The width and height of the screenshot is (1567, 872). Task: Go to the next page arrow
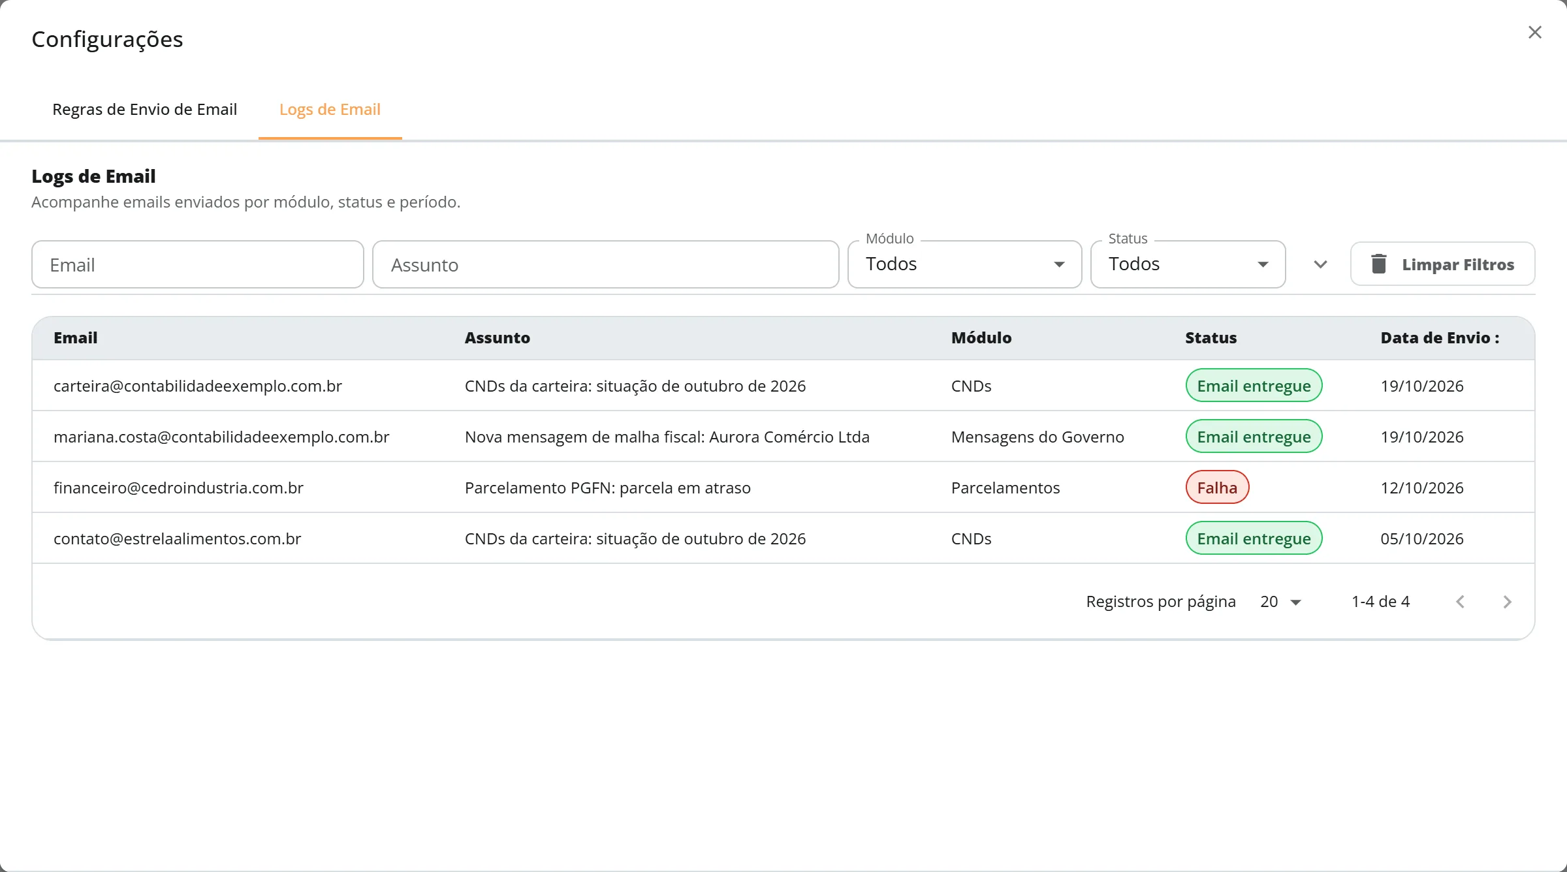click(1507, 602)
